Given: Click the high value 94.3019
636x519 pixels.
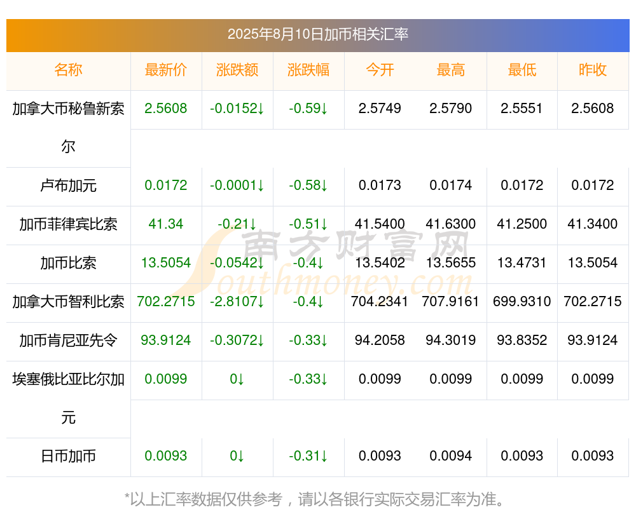Looking at the screenshot, I should pyautogui.click(x=451, y=340).
